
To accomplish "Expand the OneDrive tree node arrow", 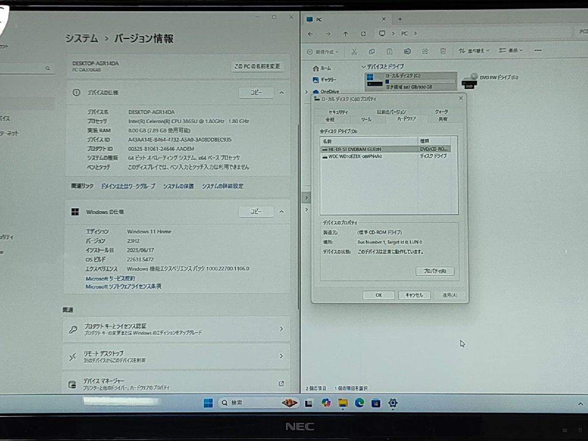I will point(307,92).
